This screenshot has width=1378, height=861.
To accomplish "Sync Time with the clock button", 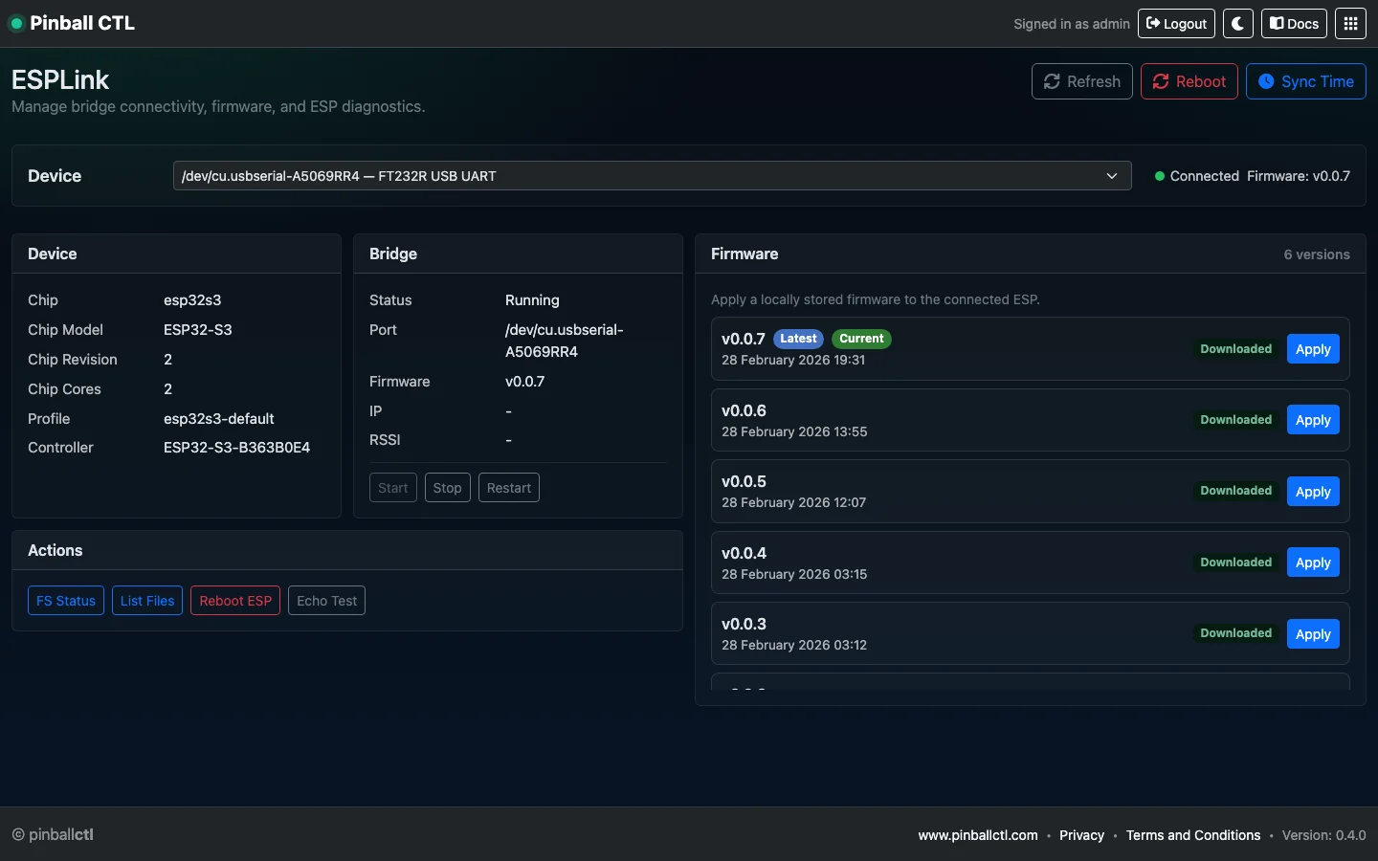I will click(1305, 81).
